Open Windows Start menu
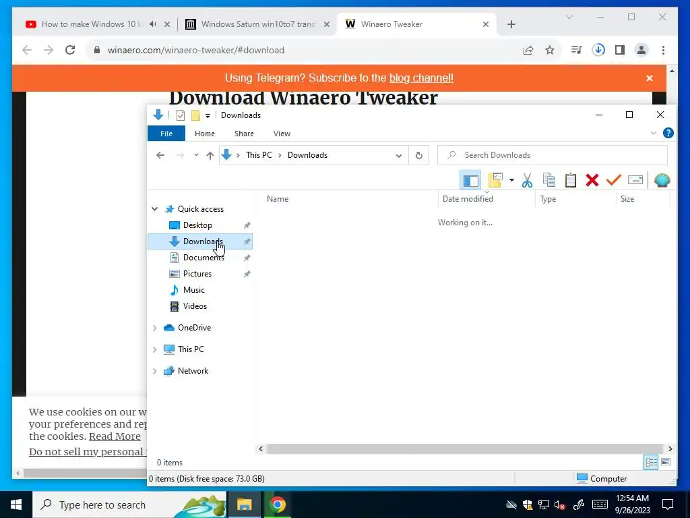This screenshot has height=518, width=690. tap(16, 505)
